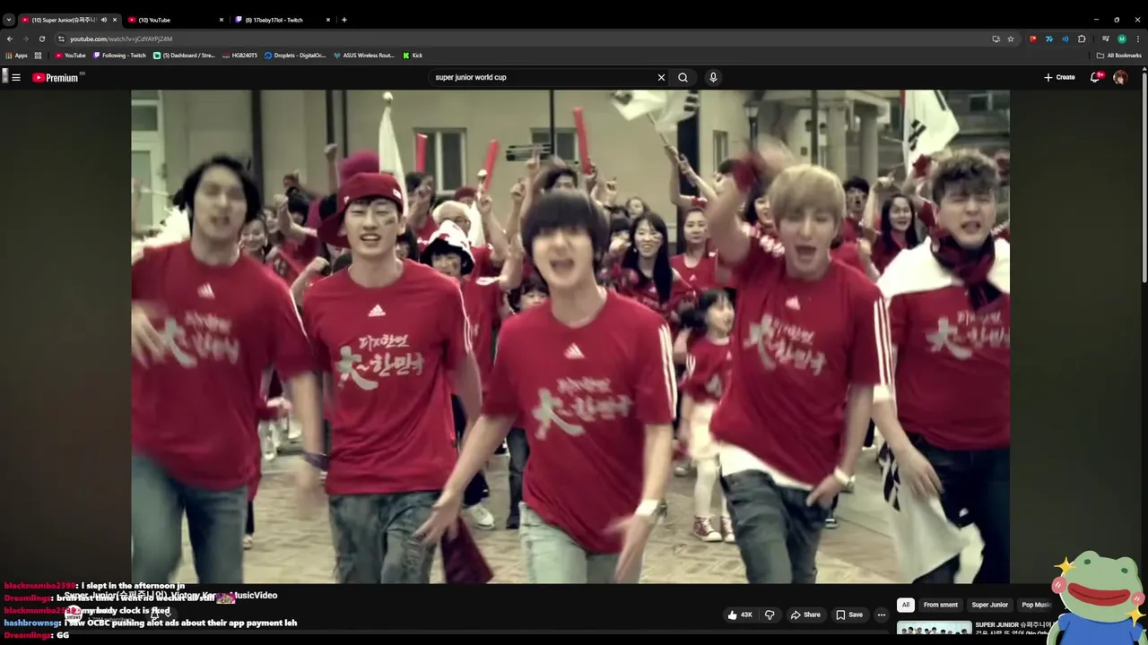Open Apps shortcut in bookmarks bar

(x=16, y=56)
